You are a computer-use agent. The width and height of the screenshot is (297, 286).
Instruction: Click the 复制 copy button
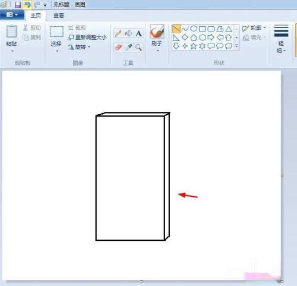pos(32,37)
